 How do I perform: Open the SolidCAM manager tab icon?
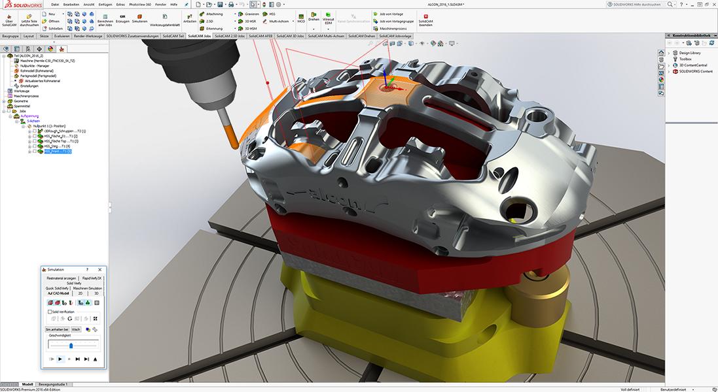(62, 49)
